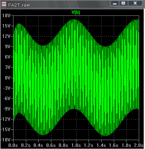Click the 3V vertical axis label

[8, 67]
